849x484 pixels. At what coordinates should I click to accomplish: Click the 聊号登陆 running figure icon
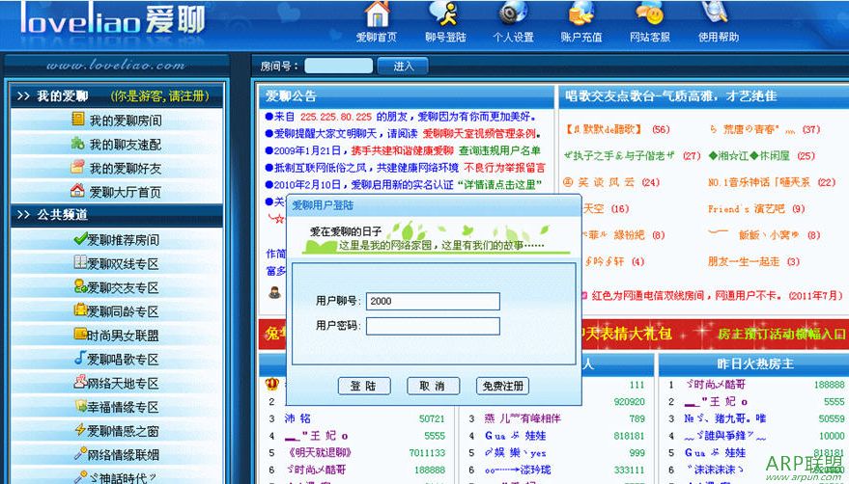444,14
